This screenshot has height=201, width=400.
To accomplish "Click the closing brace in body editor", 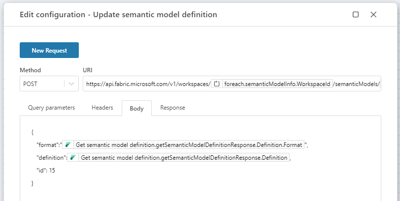I will coord(33,183).
